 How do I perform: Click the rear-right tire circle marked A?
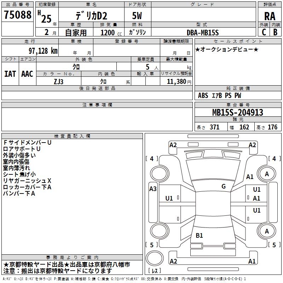click(x=267, y=231)
